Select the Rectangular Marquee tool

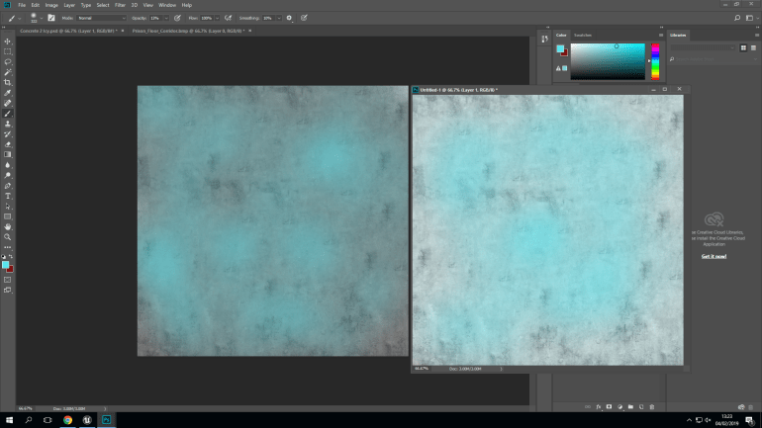pyautogui.click(x=8, y=51)
